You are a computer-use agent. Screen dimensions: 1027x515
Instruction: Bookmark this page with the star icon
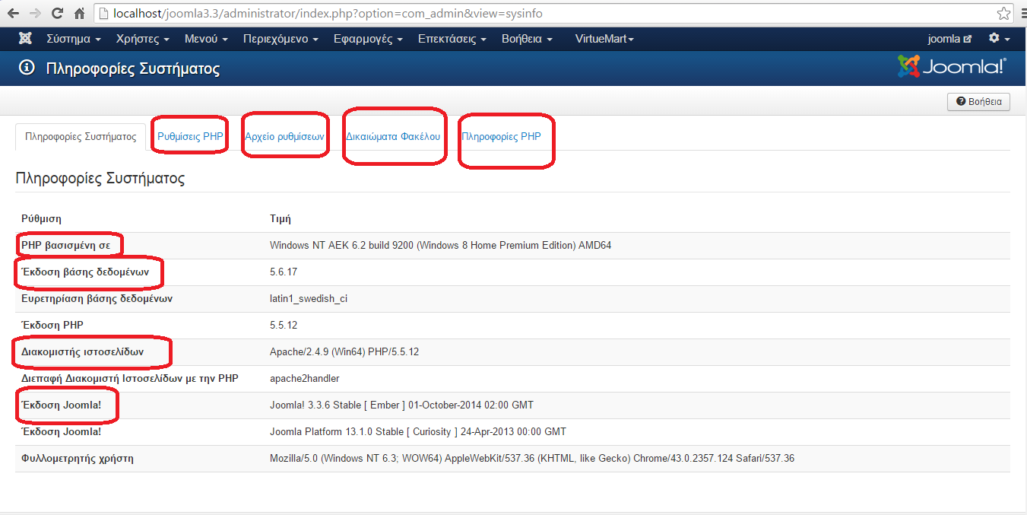tap(1003, 14)
